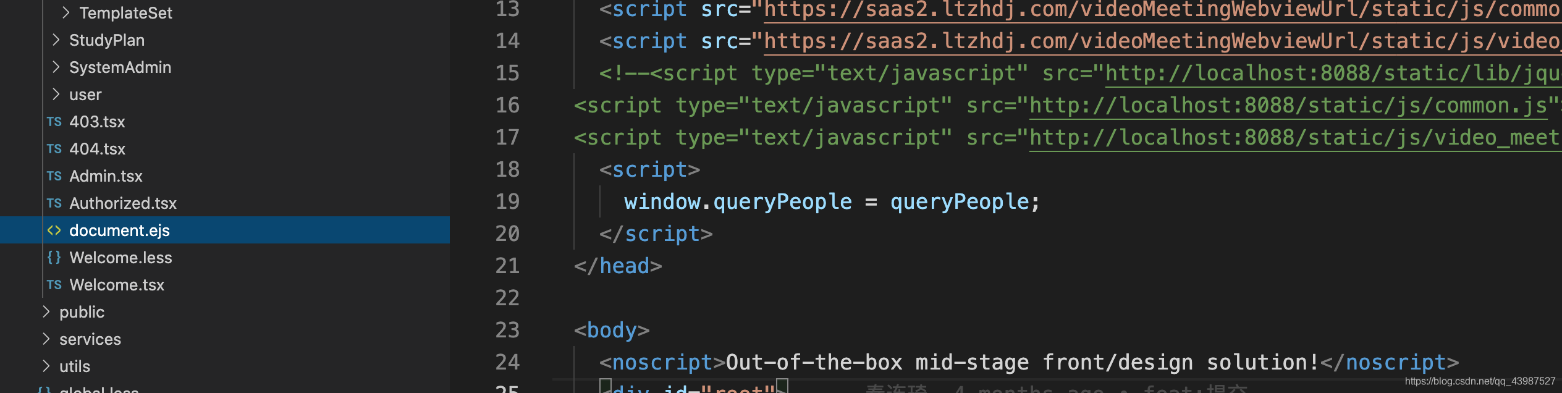Open the 404.tsx file
The image size is (1562, 393).
click(x=97, y=149)
